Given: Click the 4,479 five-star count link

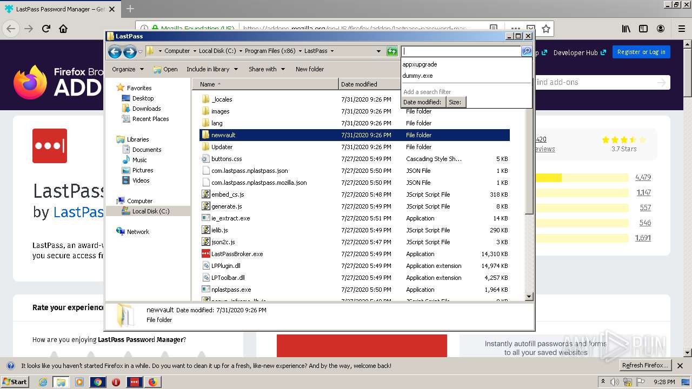Looking at the screenshot, I should [643, 177].
